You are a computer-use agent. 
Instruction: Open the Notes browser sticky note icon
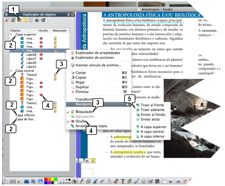pyautogui.click(x=25, y=20)
